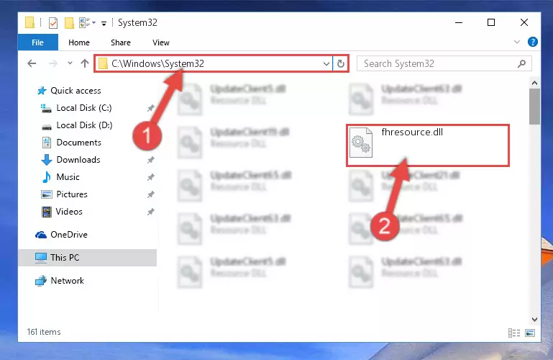Click the 161 items status text
Viewport: 553px width, 360px height.
click(x=44, y=332)
